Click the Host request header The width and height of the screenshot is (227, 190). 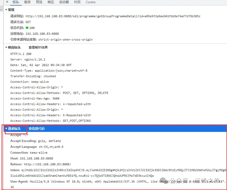coord(32,158)
